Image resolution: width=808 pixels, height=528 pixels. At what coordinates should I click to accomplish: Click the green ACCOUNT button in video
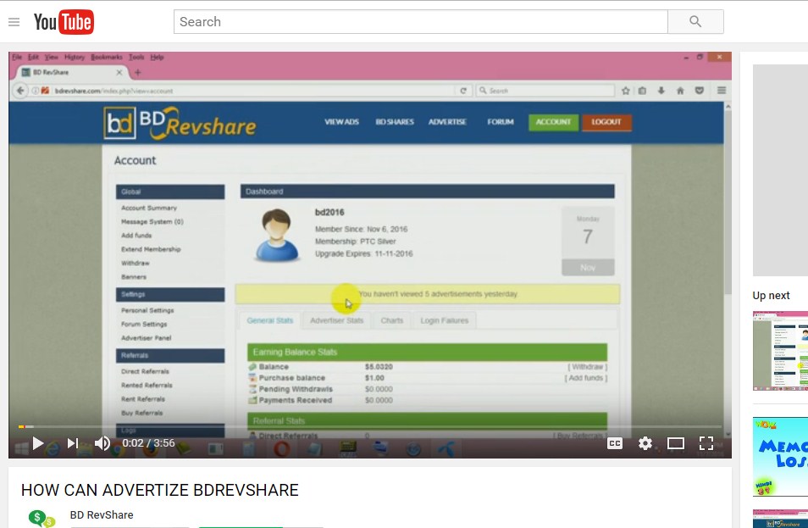[x=553, y=122]
